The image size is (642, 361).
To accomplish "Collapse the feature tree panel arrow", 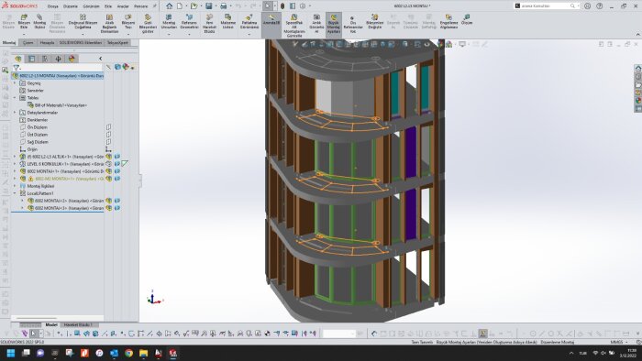I will [100, 59].
